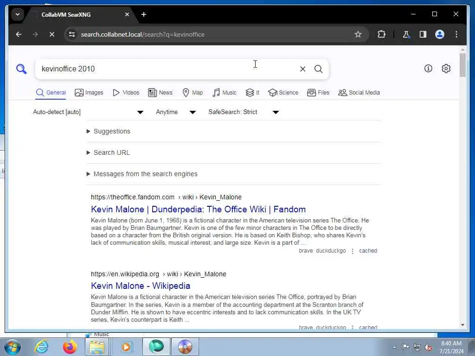Screen dimensions: 475x356
Task: Expand the Suggestions section
Action: (x=109, y=131)
